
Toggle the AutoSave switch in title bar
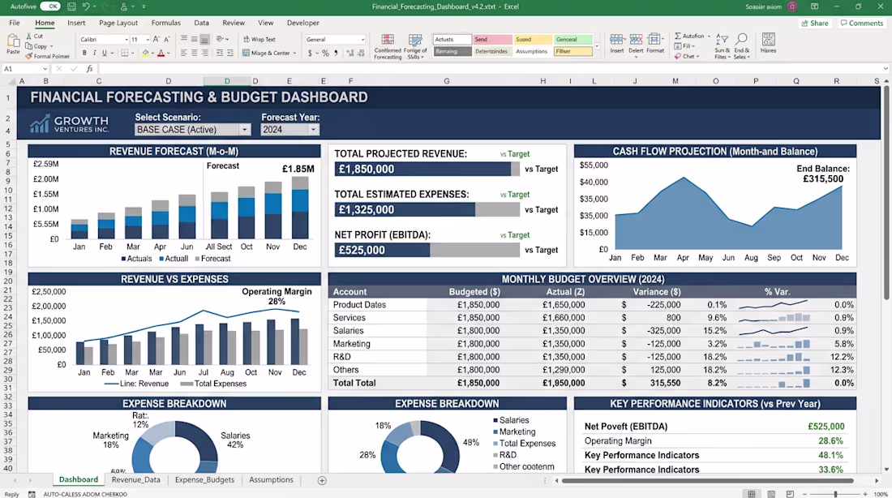click(x=50, y=6)
